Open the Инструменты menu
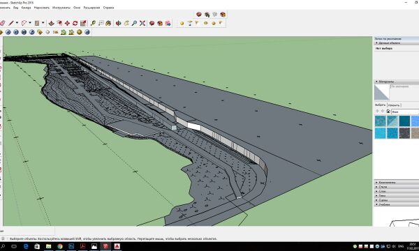Viewport: 419px width, 251px height. coord(61,8)
